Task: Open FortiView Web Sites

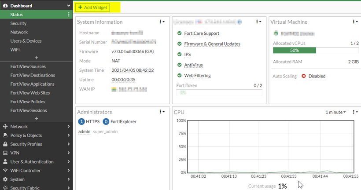Action: coord(30,93)
